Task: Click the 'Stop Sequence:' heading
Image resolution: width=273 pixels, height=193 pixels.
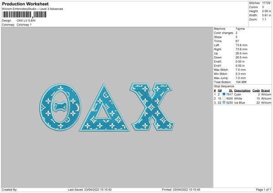Action: coord(224,86)
